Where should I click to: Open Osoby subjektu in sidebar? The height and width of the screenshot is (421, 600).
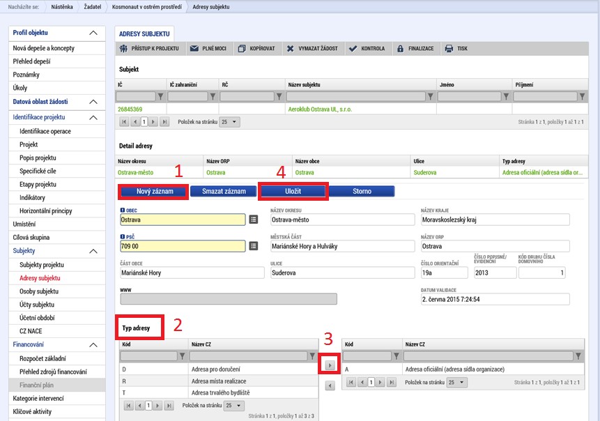click(x=56, y=291)
